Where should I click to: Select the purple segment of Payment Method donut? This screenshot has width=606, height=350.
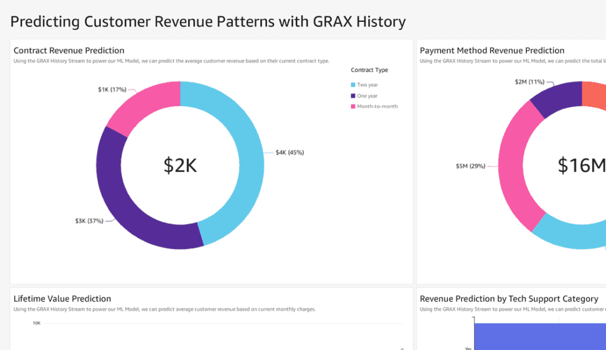pos(559,97)
